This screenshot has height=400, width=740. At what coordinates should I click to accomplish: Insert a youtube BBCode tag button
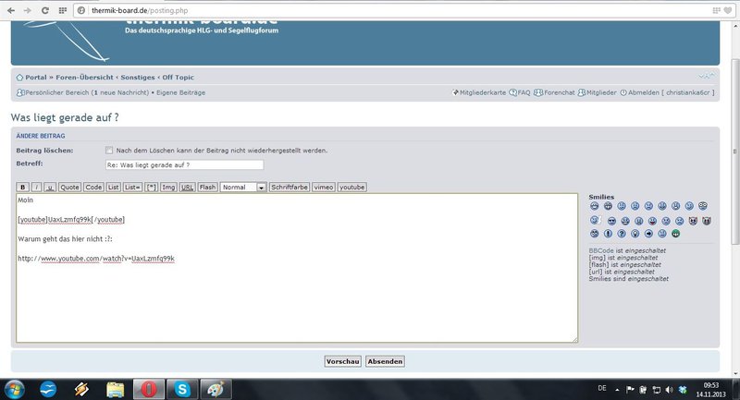(x=351, y=187)
